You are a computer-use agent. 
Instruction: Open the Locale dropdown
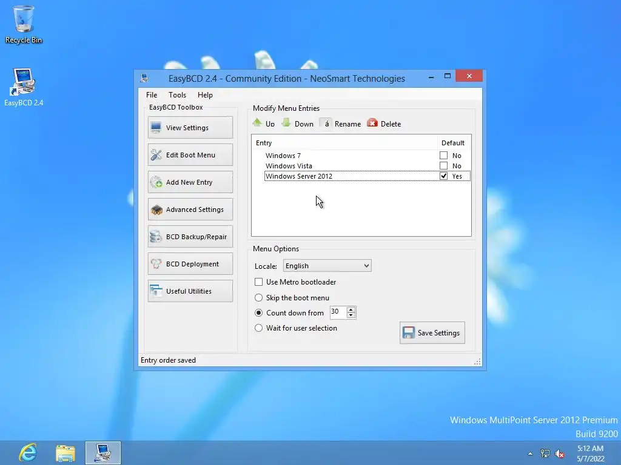coord(327,266)
